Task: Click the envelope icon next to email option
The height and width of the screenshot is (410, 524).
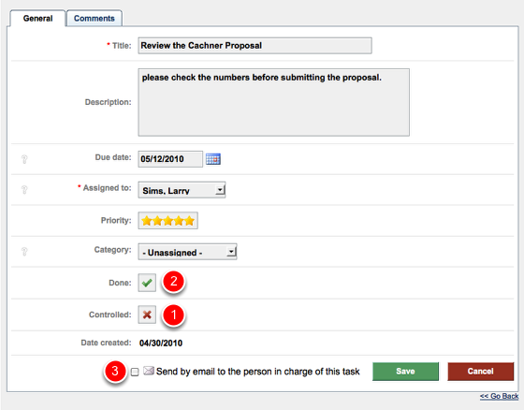Action: click(149, 371)
